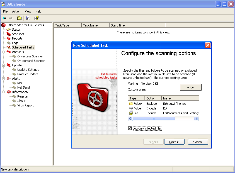Click the Help toolbar icon
Viewport: 235px width, 173px height.
point(37,18)
